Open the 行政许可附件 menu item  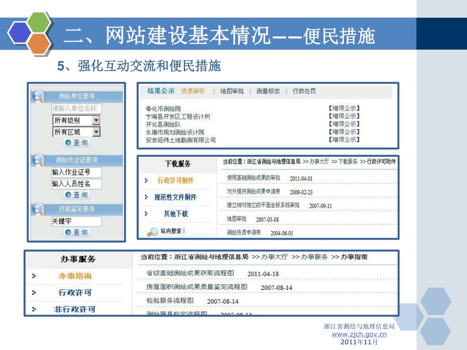tap(176, 180)
